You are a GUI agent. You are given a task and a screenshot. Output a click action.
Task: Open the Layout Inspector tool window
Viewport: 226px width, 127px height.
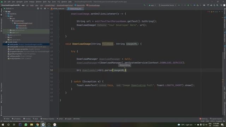(x=216, y=119)
